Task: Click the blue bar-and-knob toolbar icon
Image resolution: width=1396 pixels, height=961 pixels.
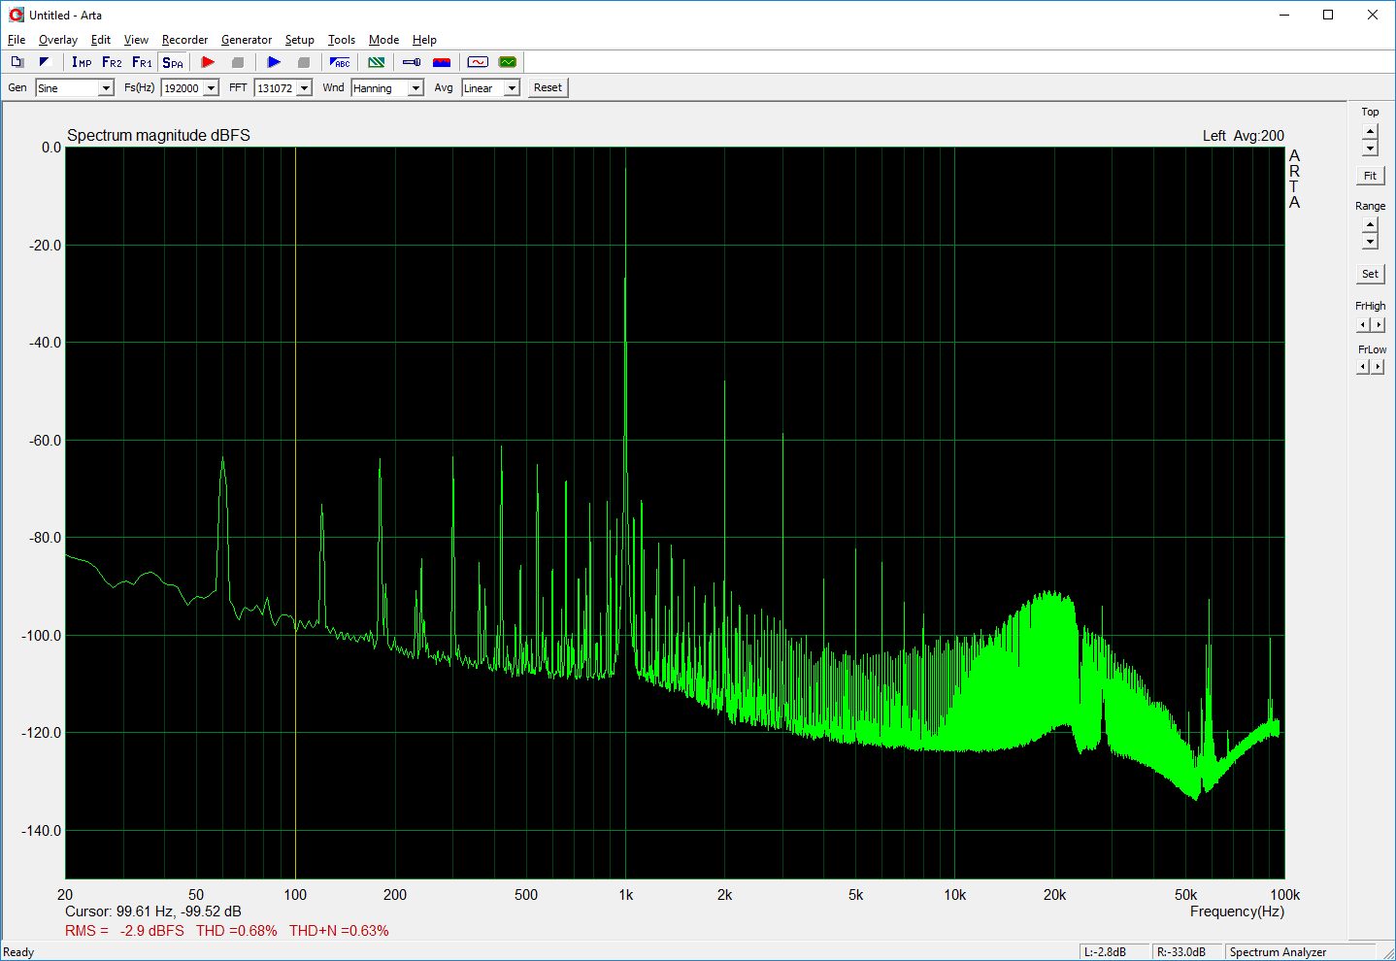Action: point(412,62)
